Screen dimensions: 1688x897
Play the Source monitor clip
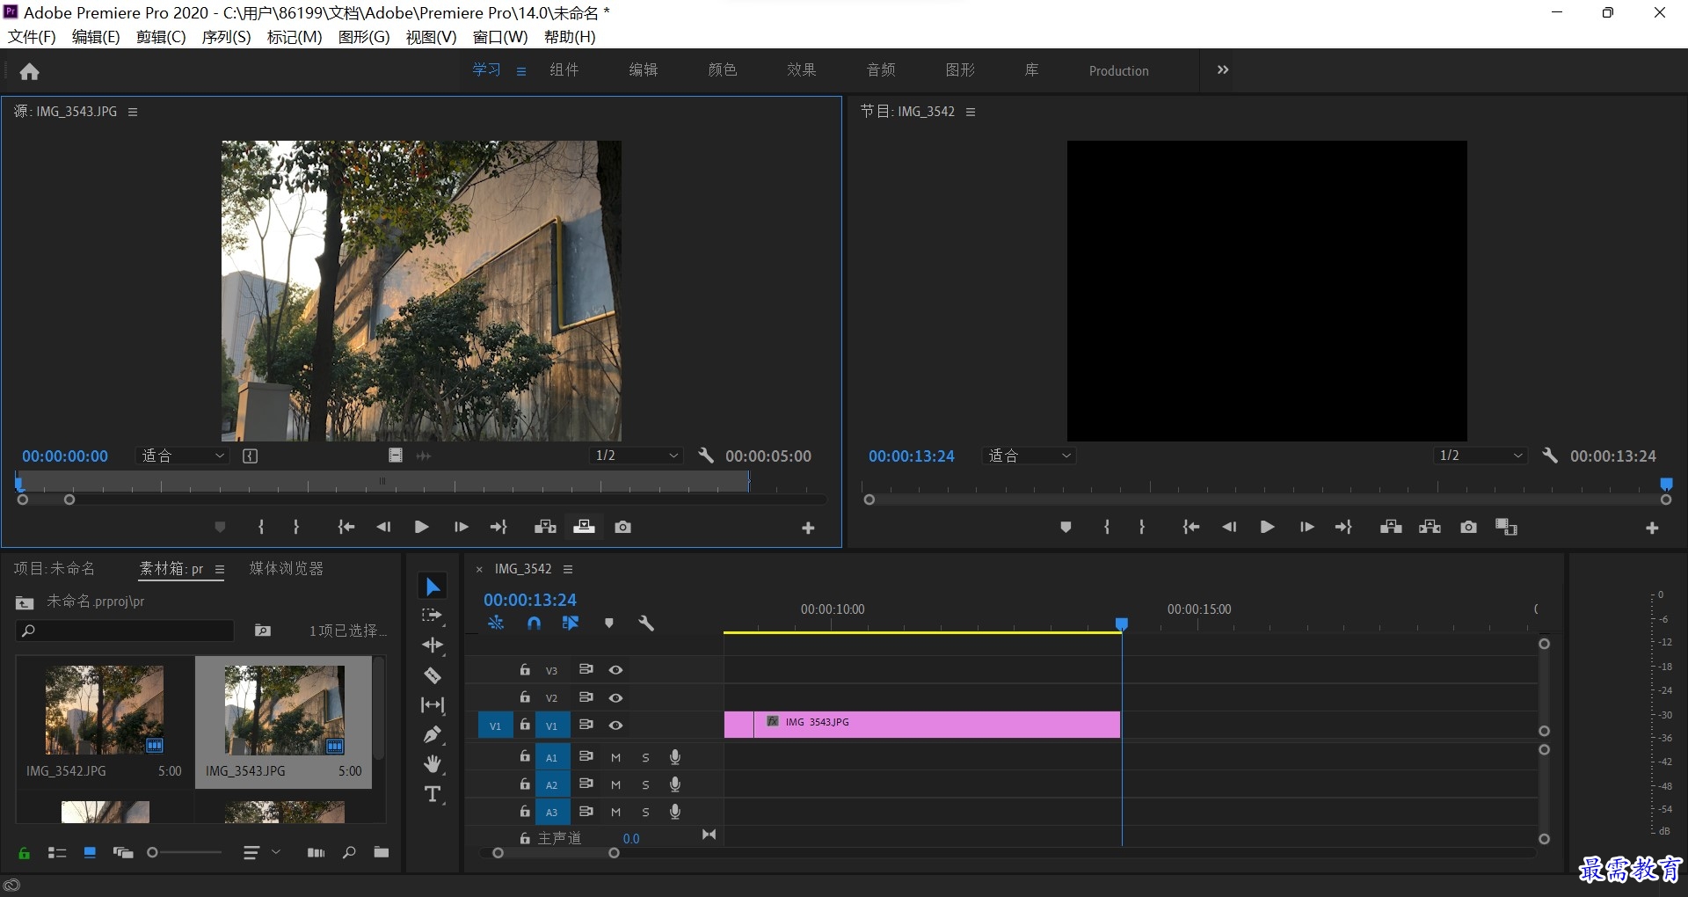click(421, 527)
